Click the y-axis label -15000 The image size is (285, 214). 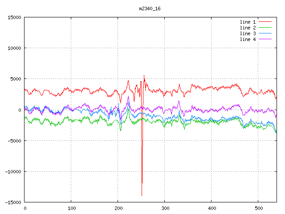pyautogui.click(x=13, y=202)
